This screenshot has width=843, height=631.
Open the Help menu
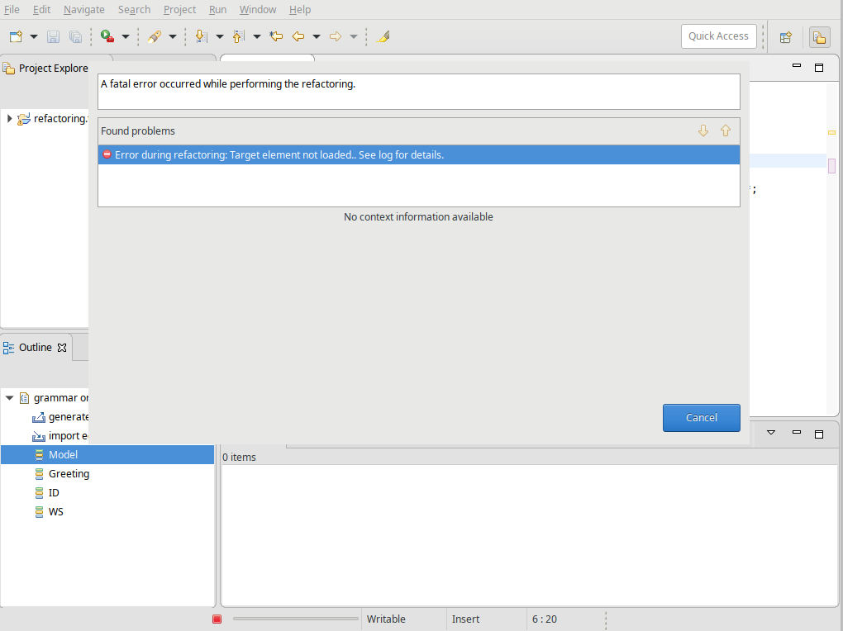point(299,10)
